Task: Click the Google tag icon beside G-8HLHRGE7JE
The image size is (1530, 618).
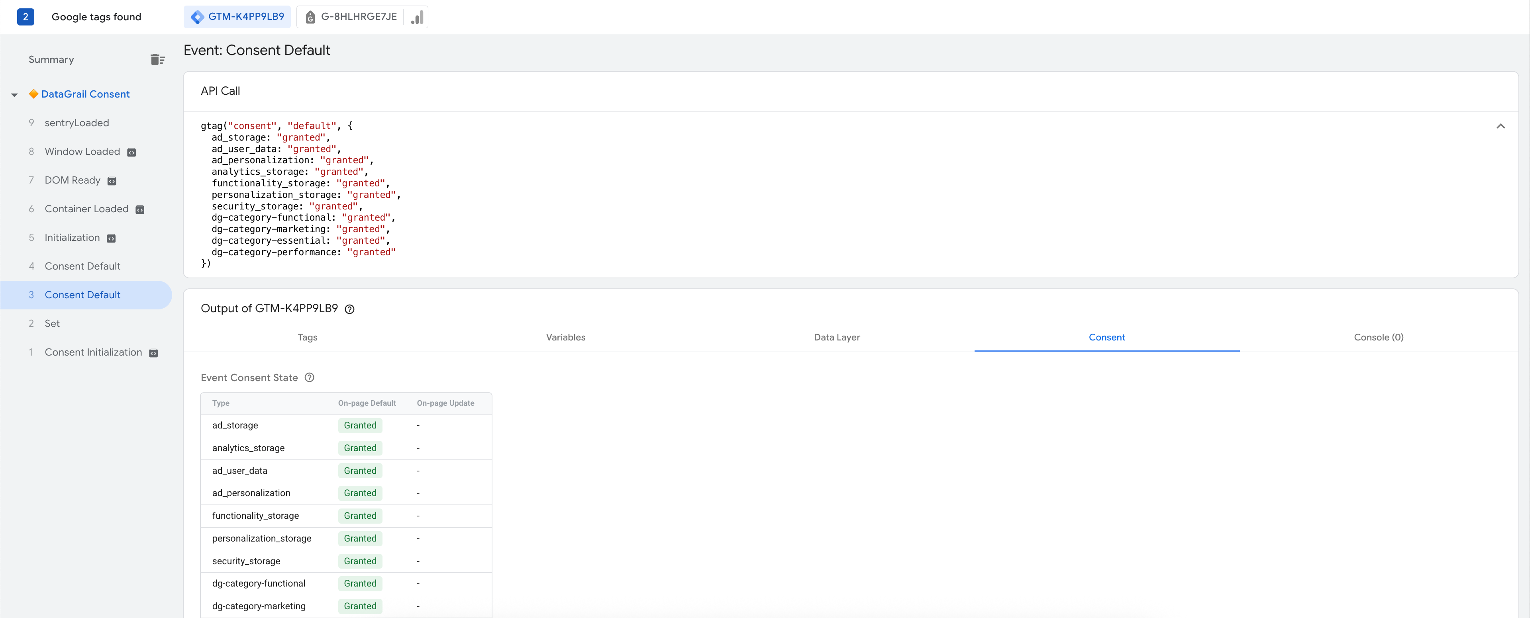Action: coord(310,17)
